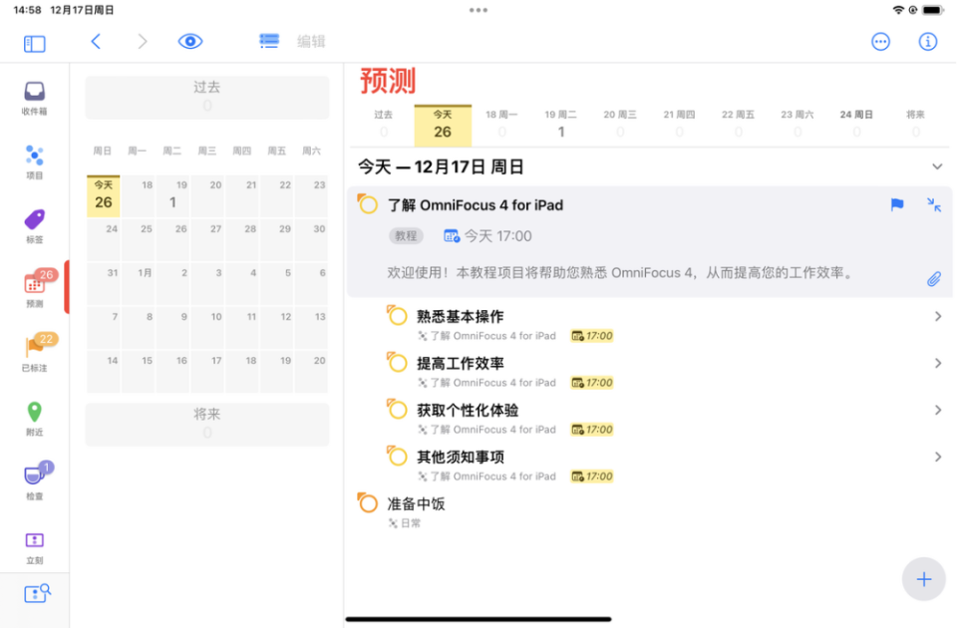Switch to the 20 周三 tab
The width and height of the screenshot is (957, 628).
[620, 124]
